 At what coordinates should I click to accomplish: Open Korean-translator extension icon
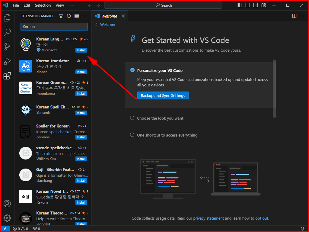[26, 66]
